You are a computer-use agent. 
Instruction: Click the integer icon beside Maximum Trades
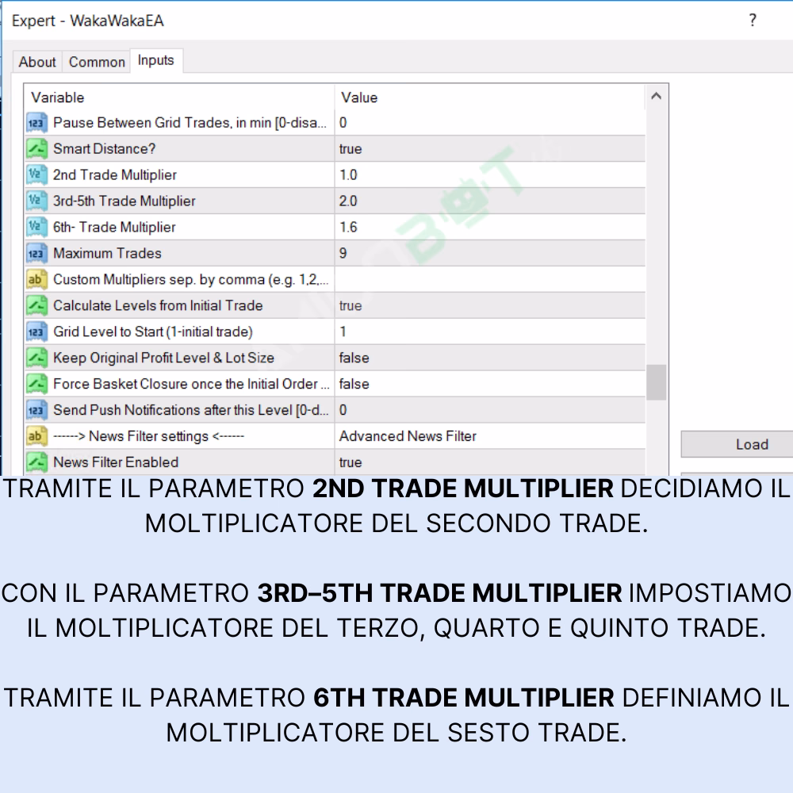pos(36,254)
